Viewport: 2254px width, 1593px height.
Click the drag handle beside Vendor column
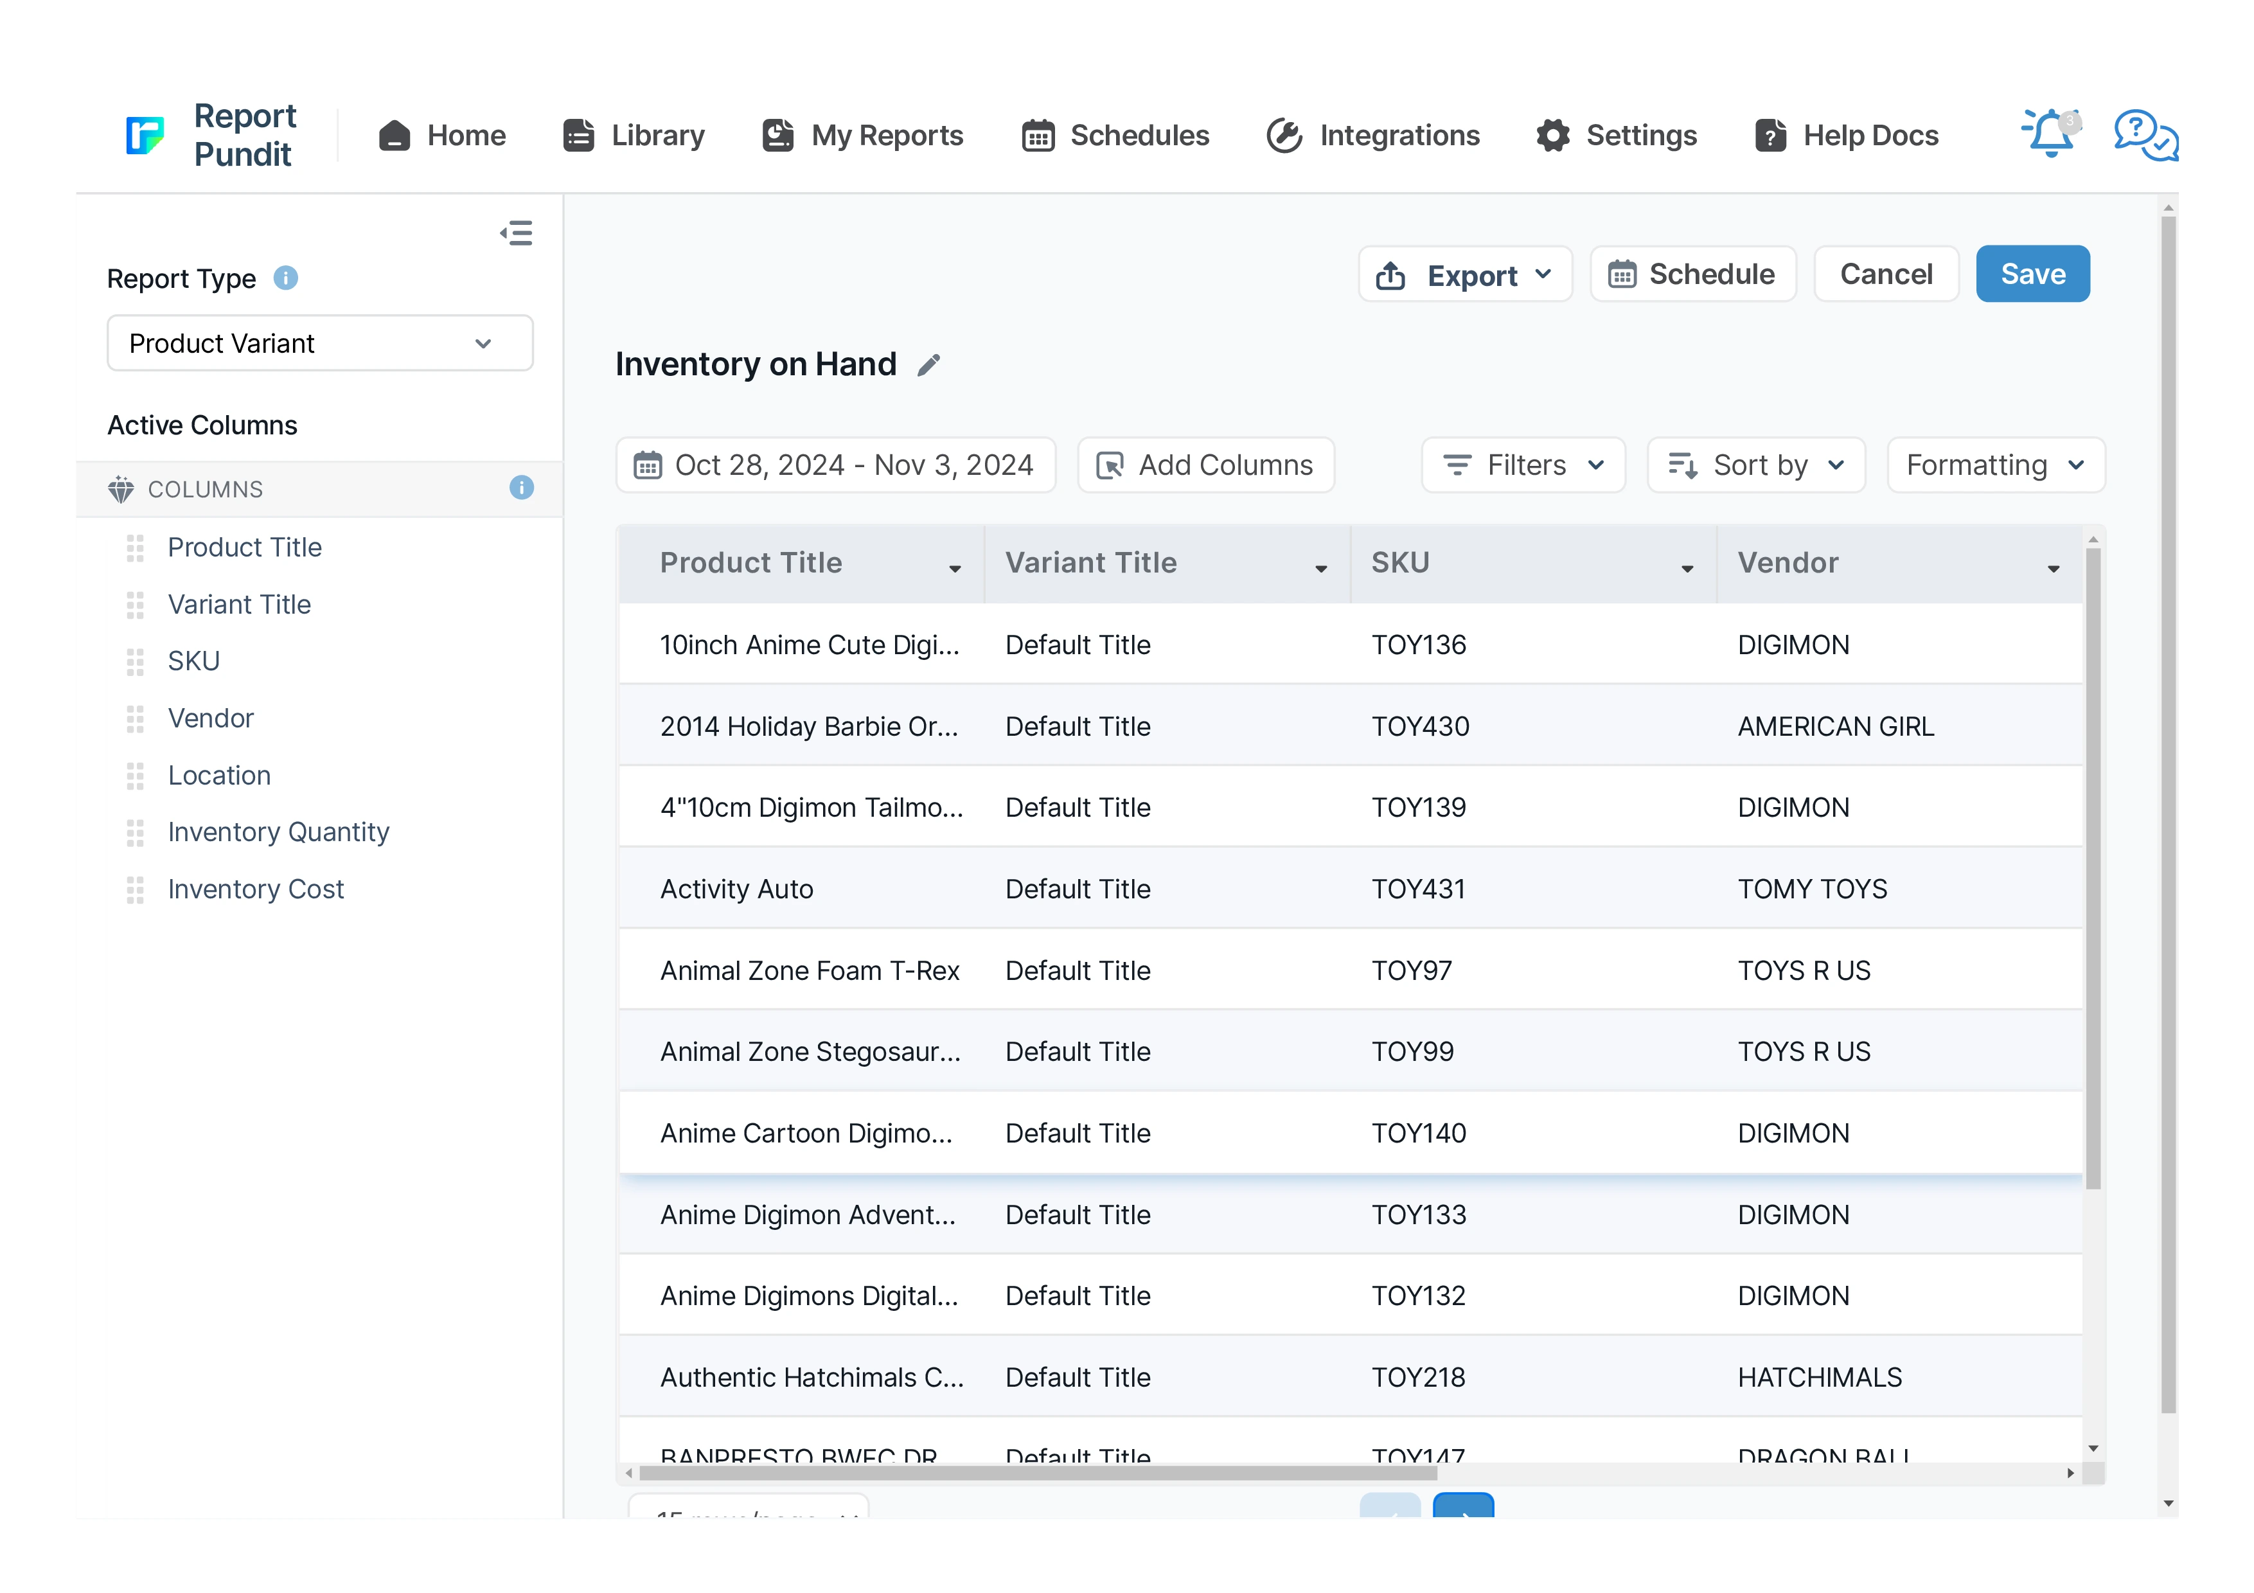(x=136, y=718)
